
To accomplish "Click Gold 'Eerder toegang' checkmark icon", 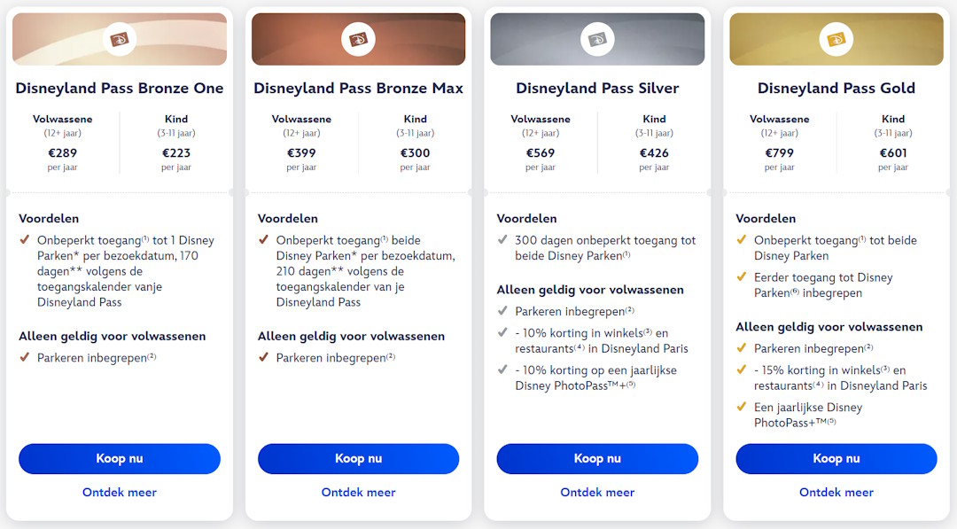I will pos(742,277).
